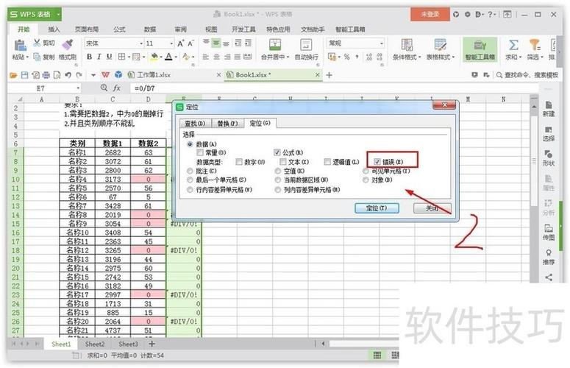This screenshot has width=570, height=368.
Task: Click the font color A swatch
Action: pyautogui.click(x=169, y=57)
